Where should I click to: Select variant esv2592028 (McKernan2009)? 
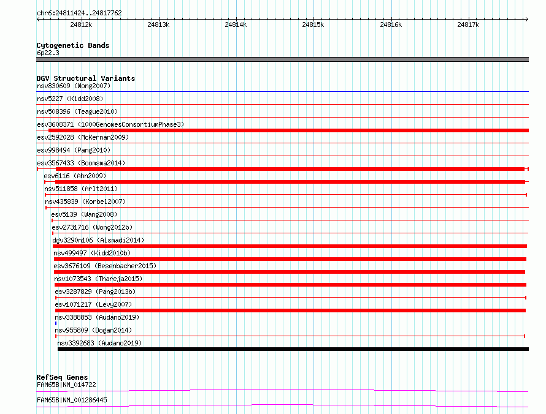[x=83, y=137]
